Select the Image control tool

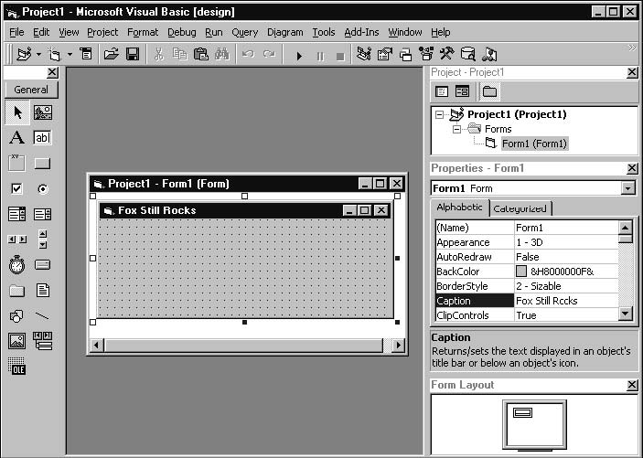(x=16, y=341)
